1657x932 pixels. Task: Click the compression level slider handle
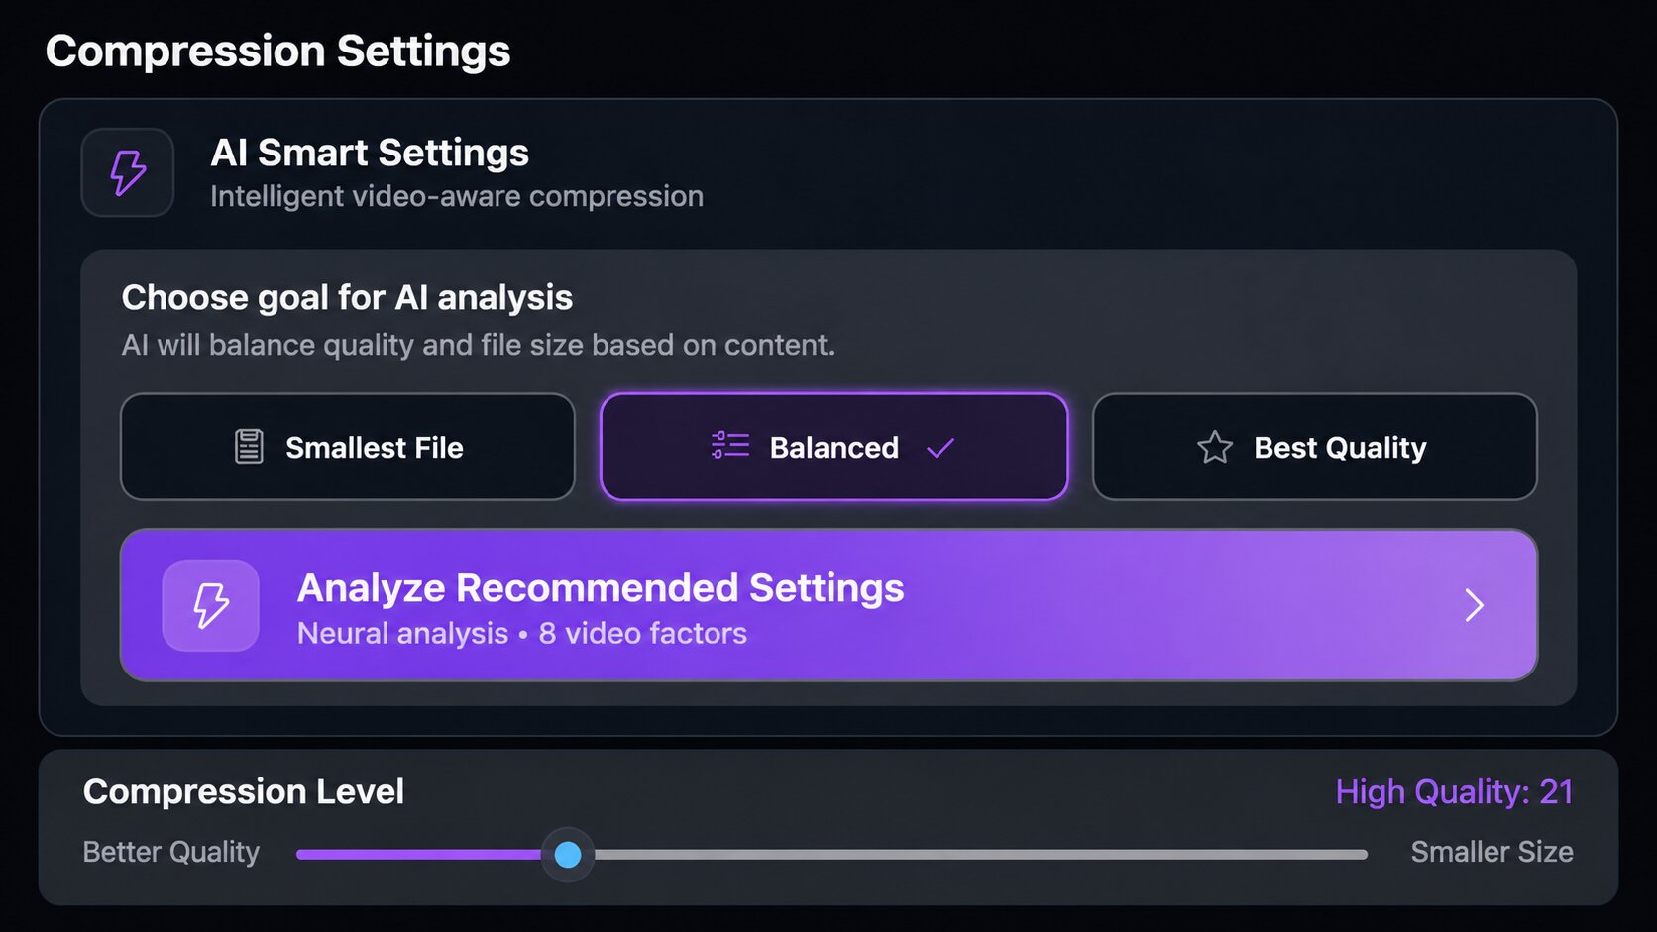[568, 854]
